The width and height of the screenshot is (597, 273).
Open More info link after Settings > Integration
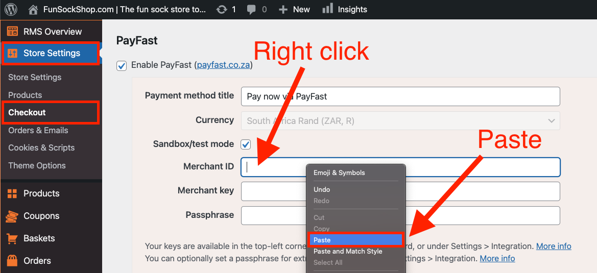point(554,246)
